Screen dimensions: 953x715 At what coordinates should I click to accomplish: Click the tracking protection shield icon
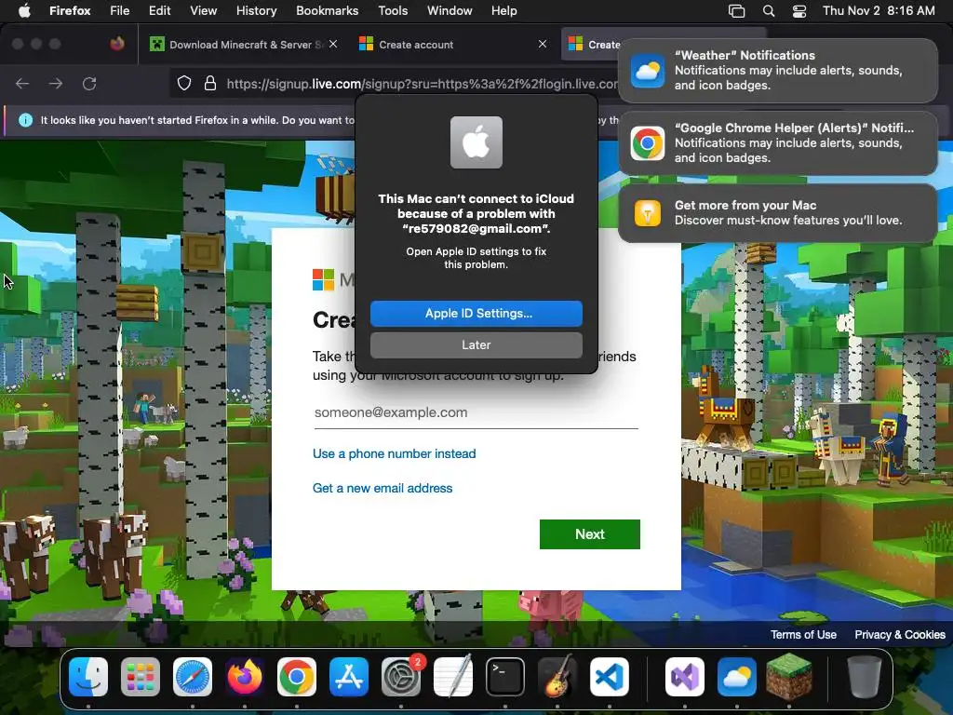click(184, 83)
